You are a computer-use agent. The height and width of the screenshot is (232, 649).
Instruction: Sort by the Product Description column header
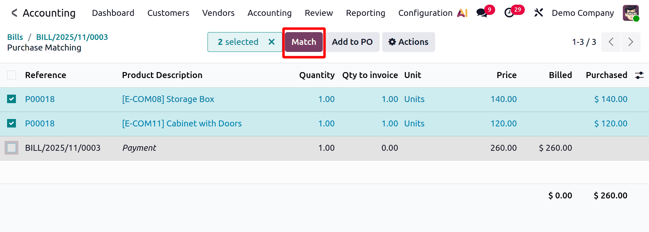point(162,75)
